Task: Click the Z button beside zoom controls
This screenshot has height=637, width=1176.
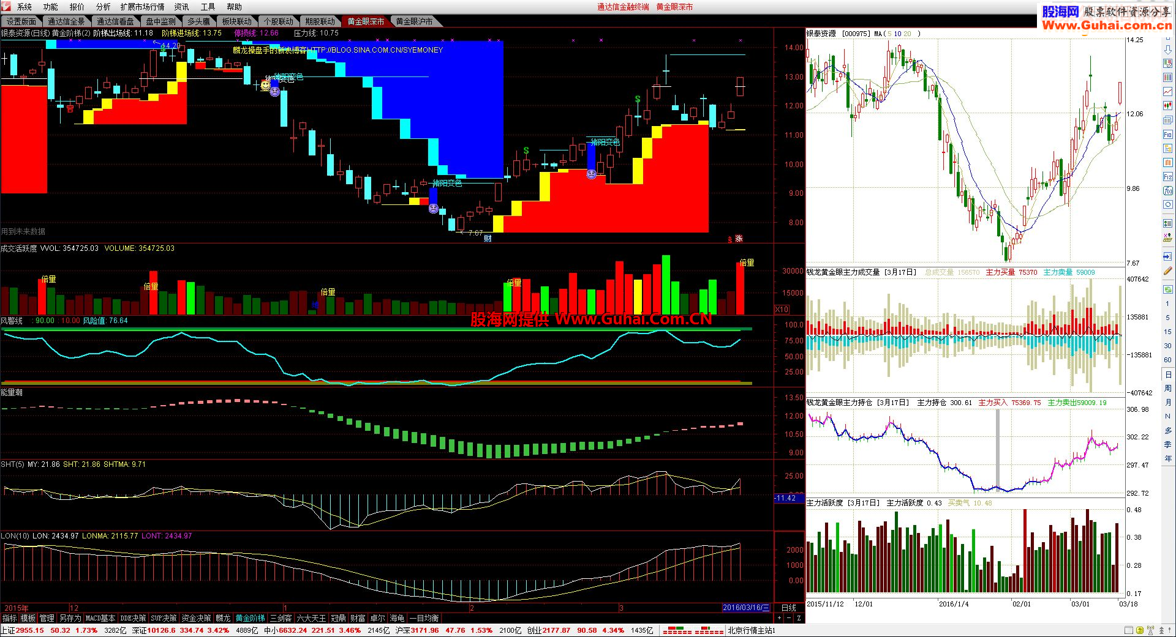Action: tap(799, 619)
